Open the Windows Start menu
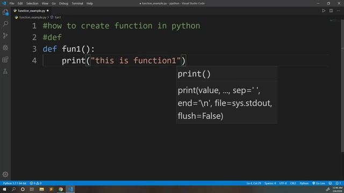 coord(4,189)
